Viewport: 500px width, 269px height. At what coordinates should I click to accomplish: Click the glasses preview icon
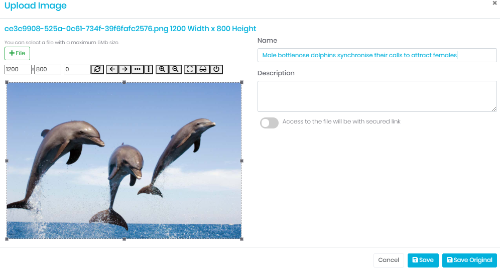(x=203, y=69)
